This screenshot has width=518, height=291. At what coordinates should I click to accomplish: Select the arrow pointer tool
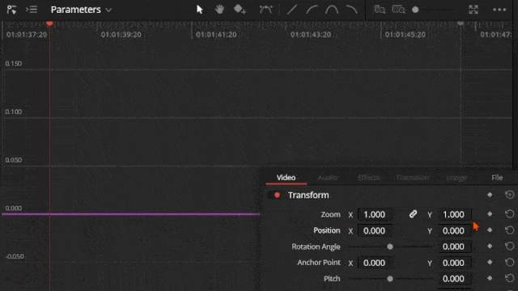(x=200, y=10)
